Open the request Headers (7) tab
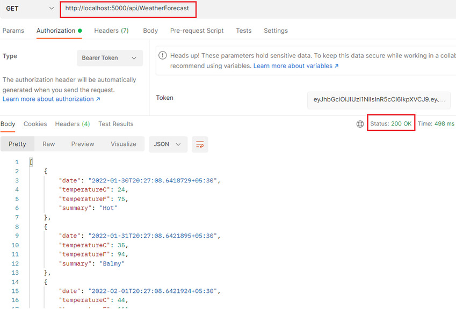Image resolution: width=456 pixels, height=309 pixels. [x=111, y=31]
